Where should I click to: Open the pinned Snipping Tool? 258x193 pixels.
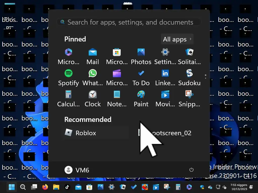tap(189, 99)
